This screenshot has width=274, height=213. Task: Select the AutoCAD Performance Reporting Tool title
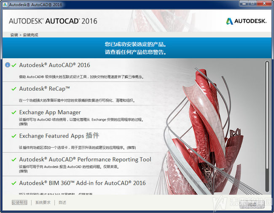[85, 159]
